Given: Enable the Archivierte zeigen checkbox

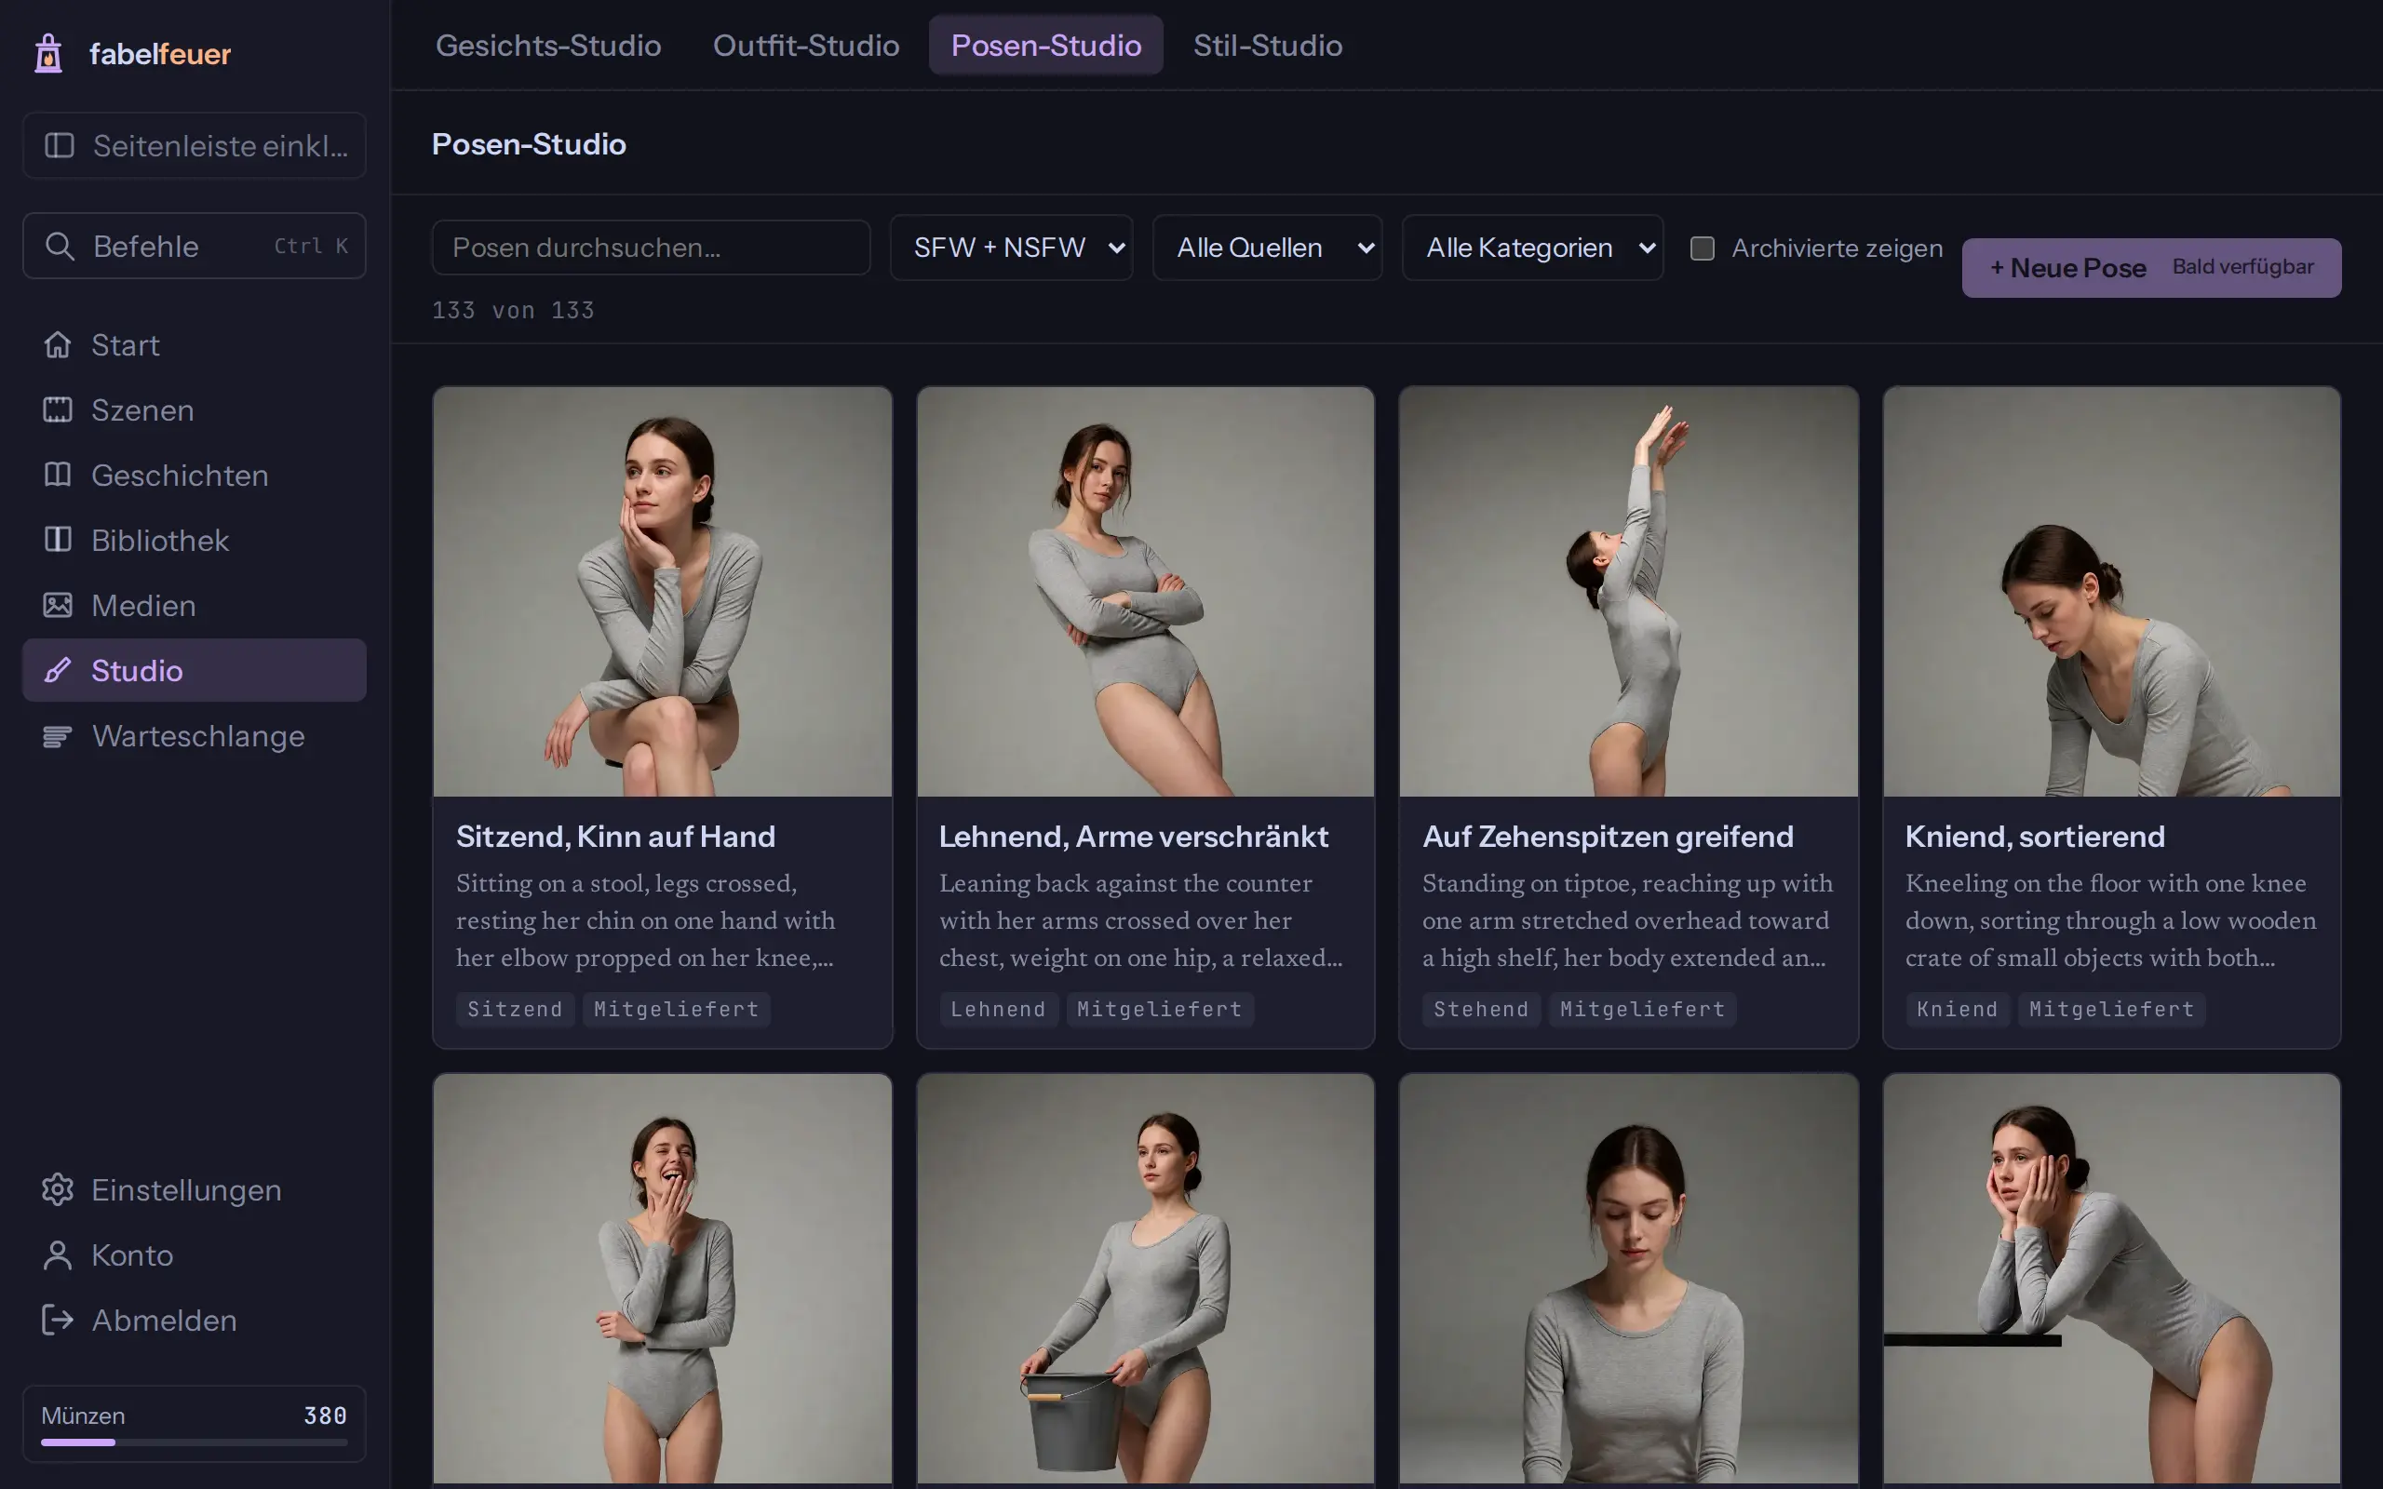Looking at the screenshot, I should [x=1702, y=248].
